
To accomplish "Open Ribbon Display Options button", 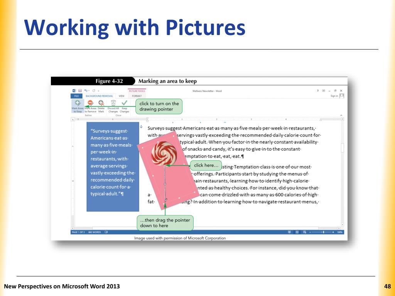I will pyautogui.click(x=324, y=91).
